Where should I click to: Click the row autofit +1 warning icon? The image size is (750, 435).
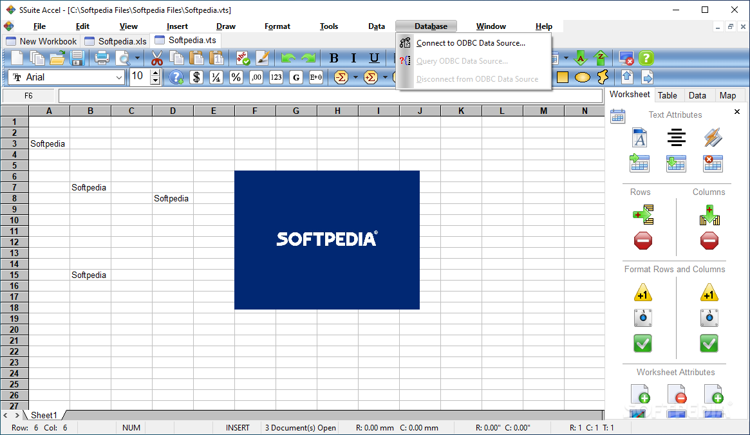click(x=643, y=292)
